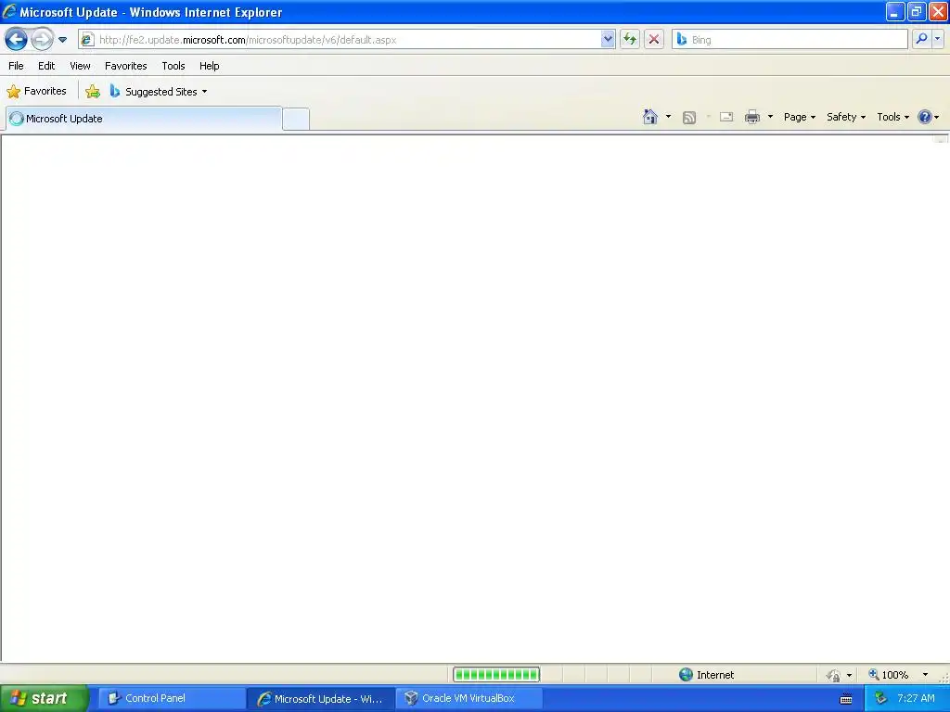Image resolution: width=950 pixels, height=712 pixels.
Task: Click the blue Help question mark icon
Action: (925, 117)
